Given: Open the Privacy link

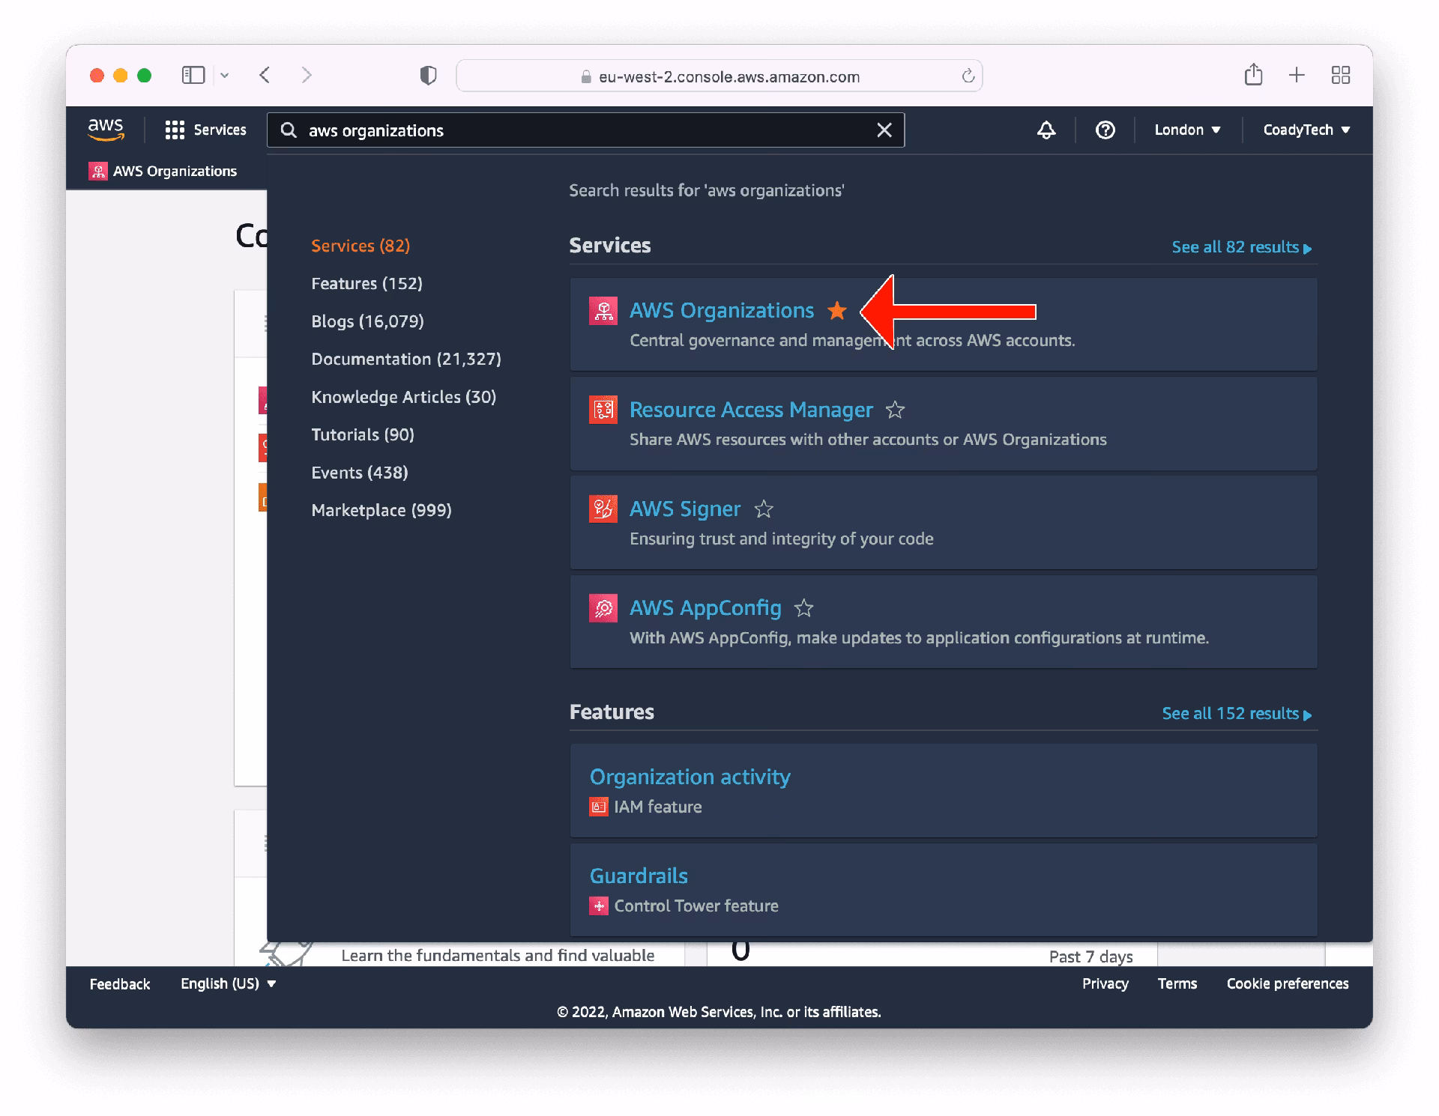Looking at the screenshot, I should click(1105, 984).
